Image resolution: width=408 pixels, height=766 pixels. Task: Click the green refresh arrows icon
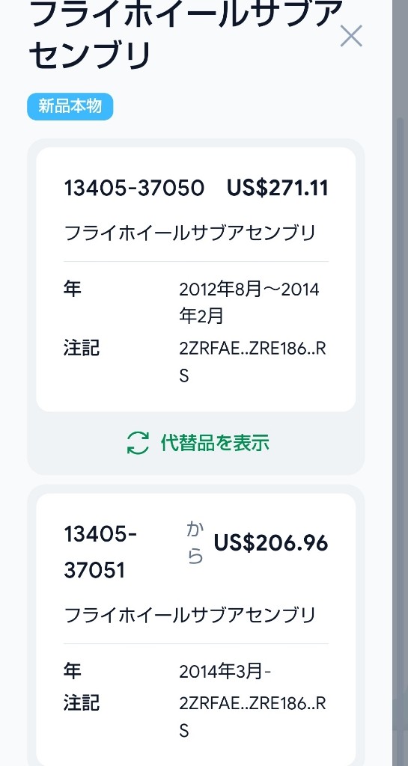click(138, 443)
